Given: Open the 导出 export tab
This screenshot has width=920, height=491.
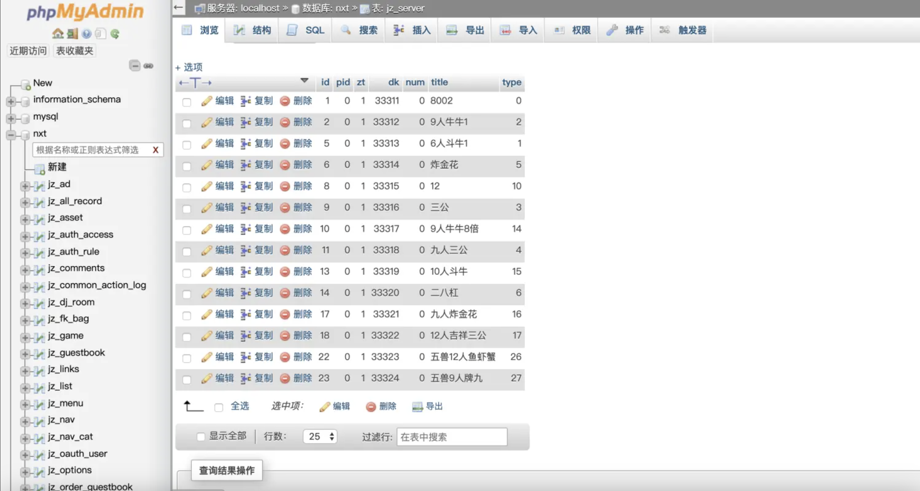Looking at the screenshot, I should pyautogui.click(x=465, y=31).
